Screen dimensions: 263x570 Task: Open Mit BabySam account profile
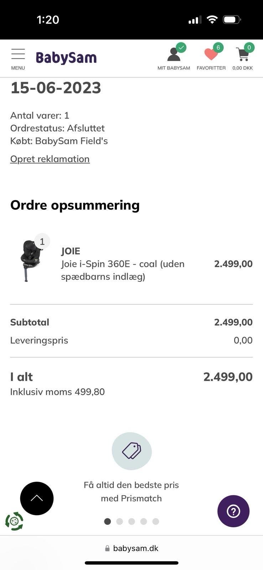click(x=174, y=58)
